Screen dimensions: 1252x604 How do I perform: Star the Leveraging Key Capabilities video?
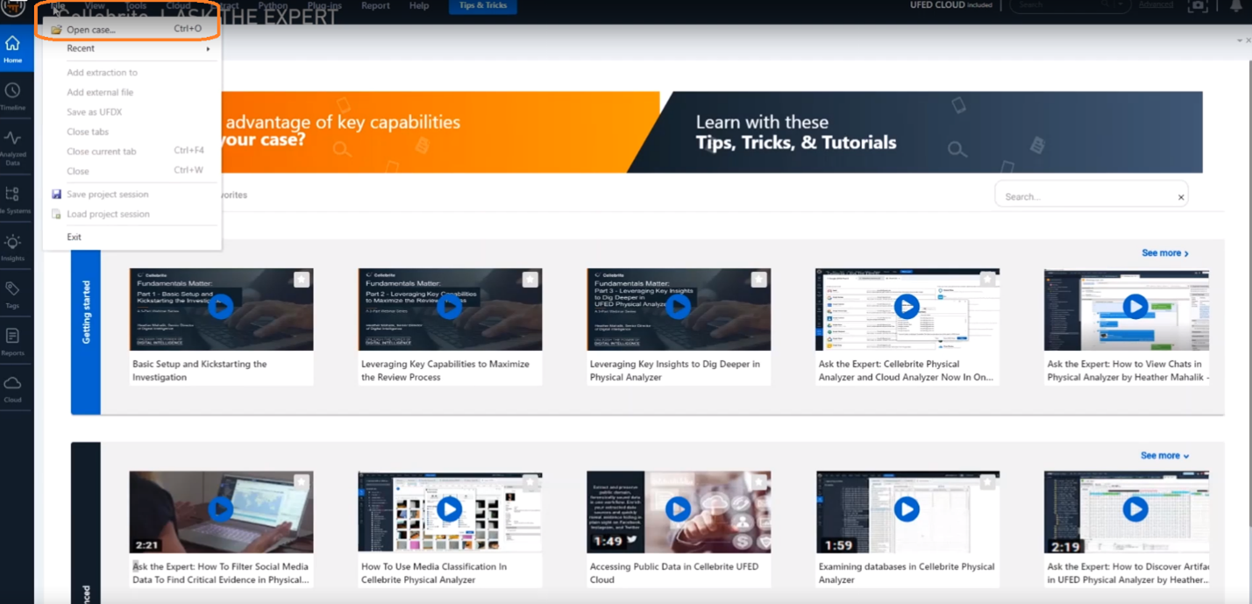530,280
